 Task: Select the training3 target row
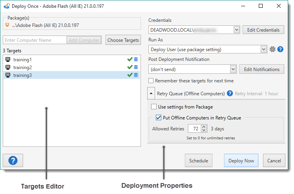[x=72, y=75]
